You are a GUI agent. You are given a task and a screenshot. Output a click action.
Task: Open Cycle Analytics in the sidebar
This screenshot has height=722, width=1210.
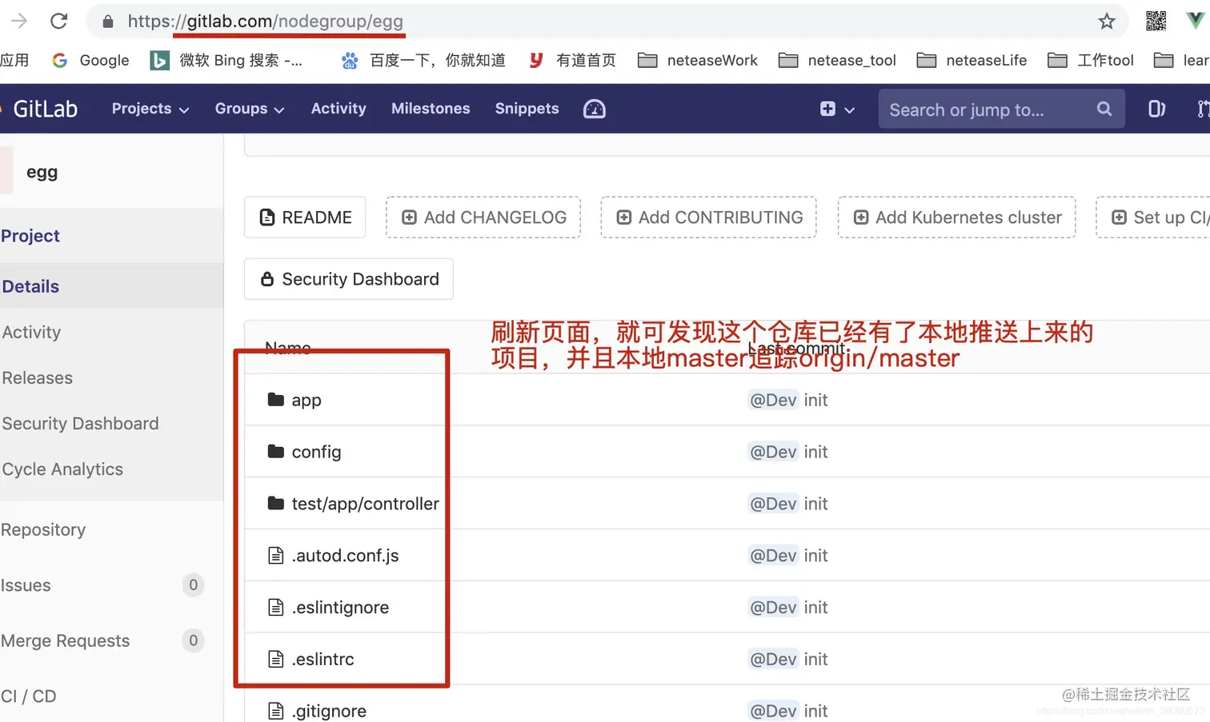pyautogui.click(x=62, y=469)
